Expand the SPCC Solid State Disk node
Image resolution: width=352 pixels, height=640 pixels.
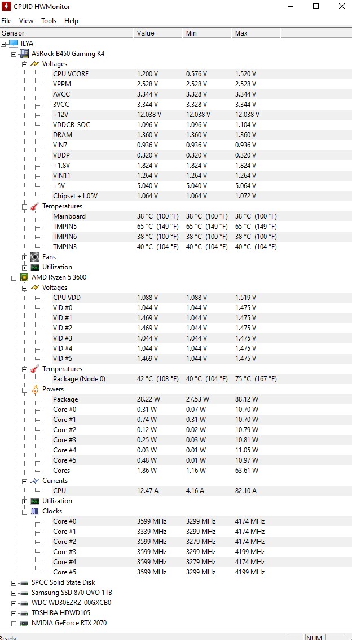[14, 583]
